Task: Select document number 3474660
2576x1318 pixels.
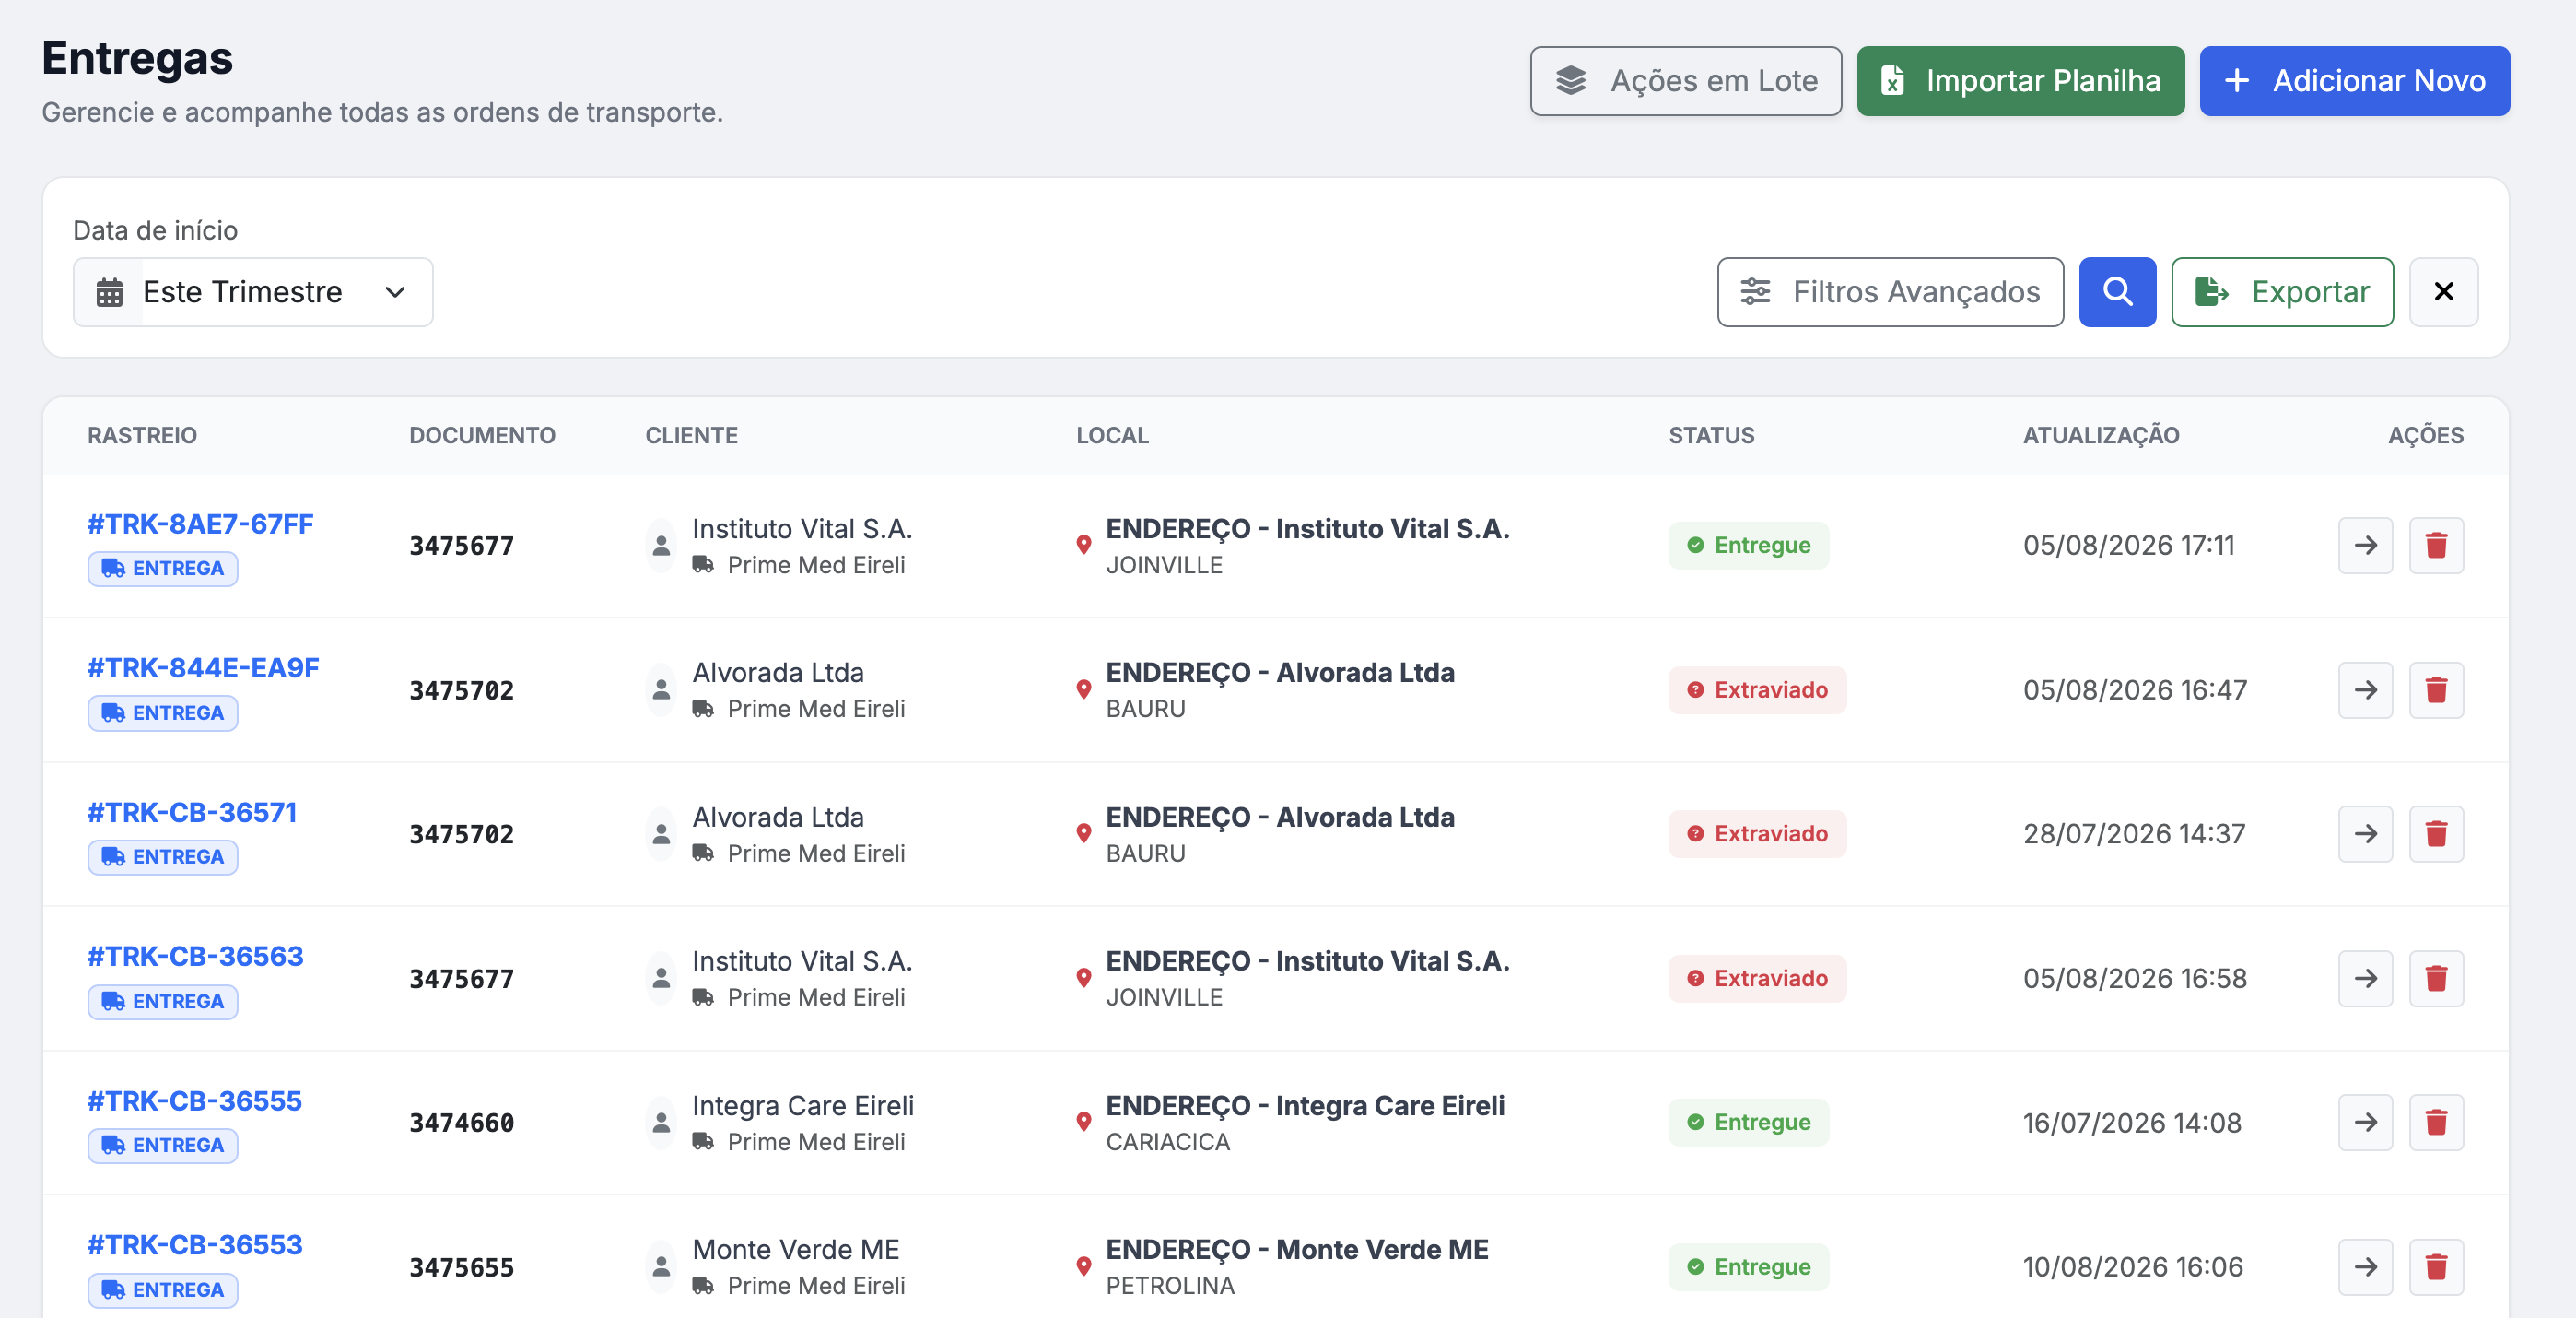Action: click(462, 1123)
